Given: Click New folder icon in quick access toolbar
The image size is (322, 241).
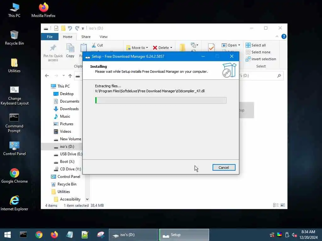Looking at the screenshot, I should 63,28.
